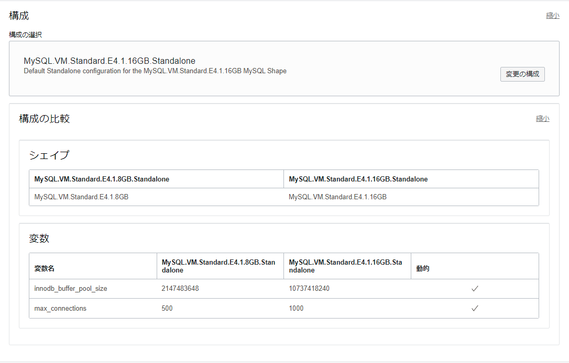
Task: Click the checkmark in the innodb_buffer_pool_size row
Action: point(475,289)
